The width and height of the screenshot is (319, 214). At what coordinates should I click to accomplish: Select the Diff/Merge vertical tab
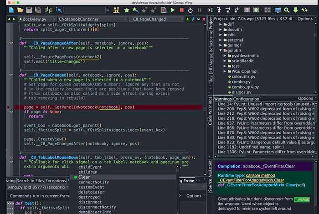[211, 63]
